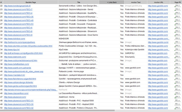182x112 pixels.
Task: Toggle sort on Links Back column header
Action: 112,2
